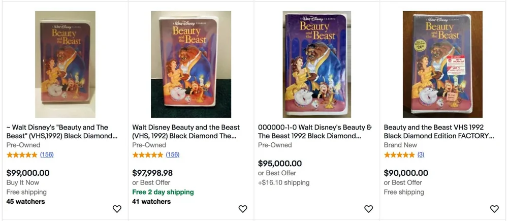508x221 pixels.
Task: Open the "Black Diamond Edition FACTORY" listing title
Action: pyautogui.click(x=439, y=132)
